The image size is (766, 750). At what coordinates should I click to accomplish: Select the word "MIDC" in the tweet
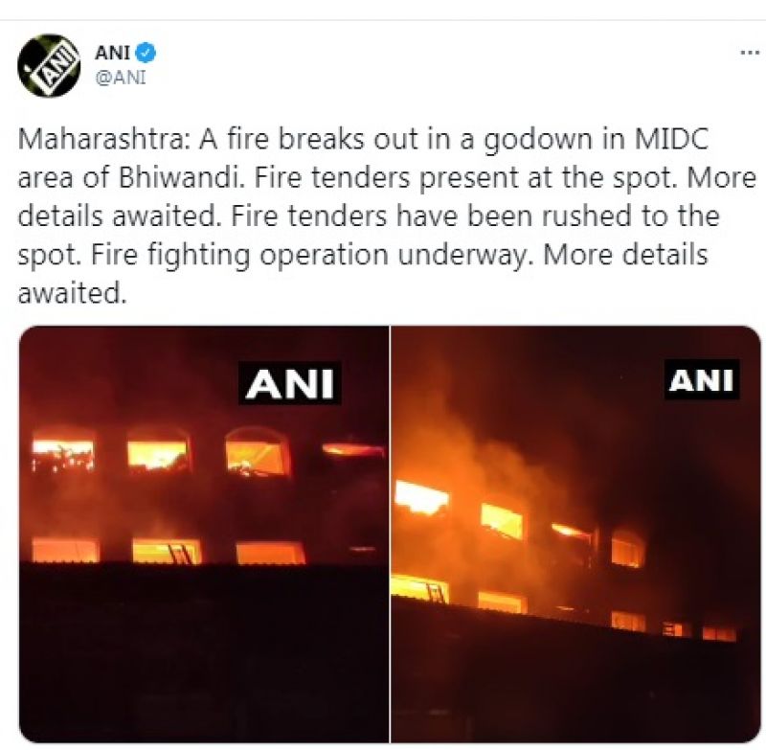click(671, 139)
